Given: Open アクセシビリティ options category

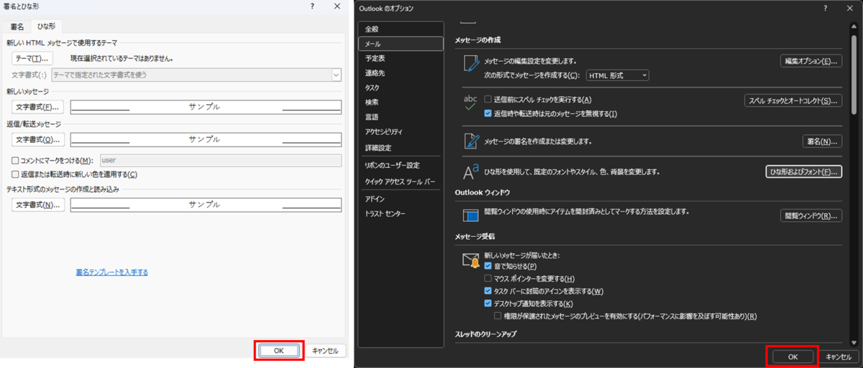Looking at the screenshot, I should [401, 132].
